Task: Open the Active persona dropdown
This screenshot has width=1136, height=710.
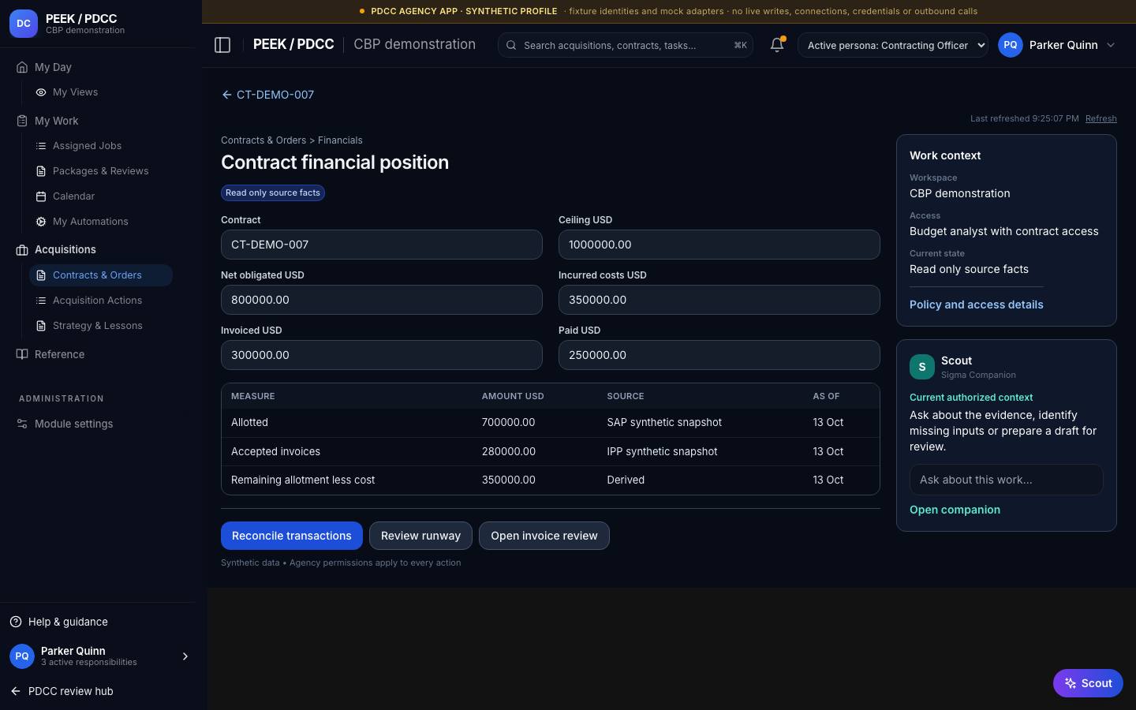Action: [x=893, y=45]
